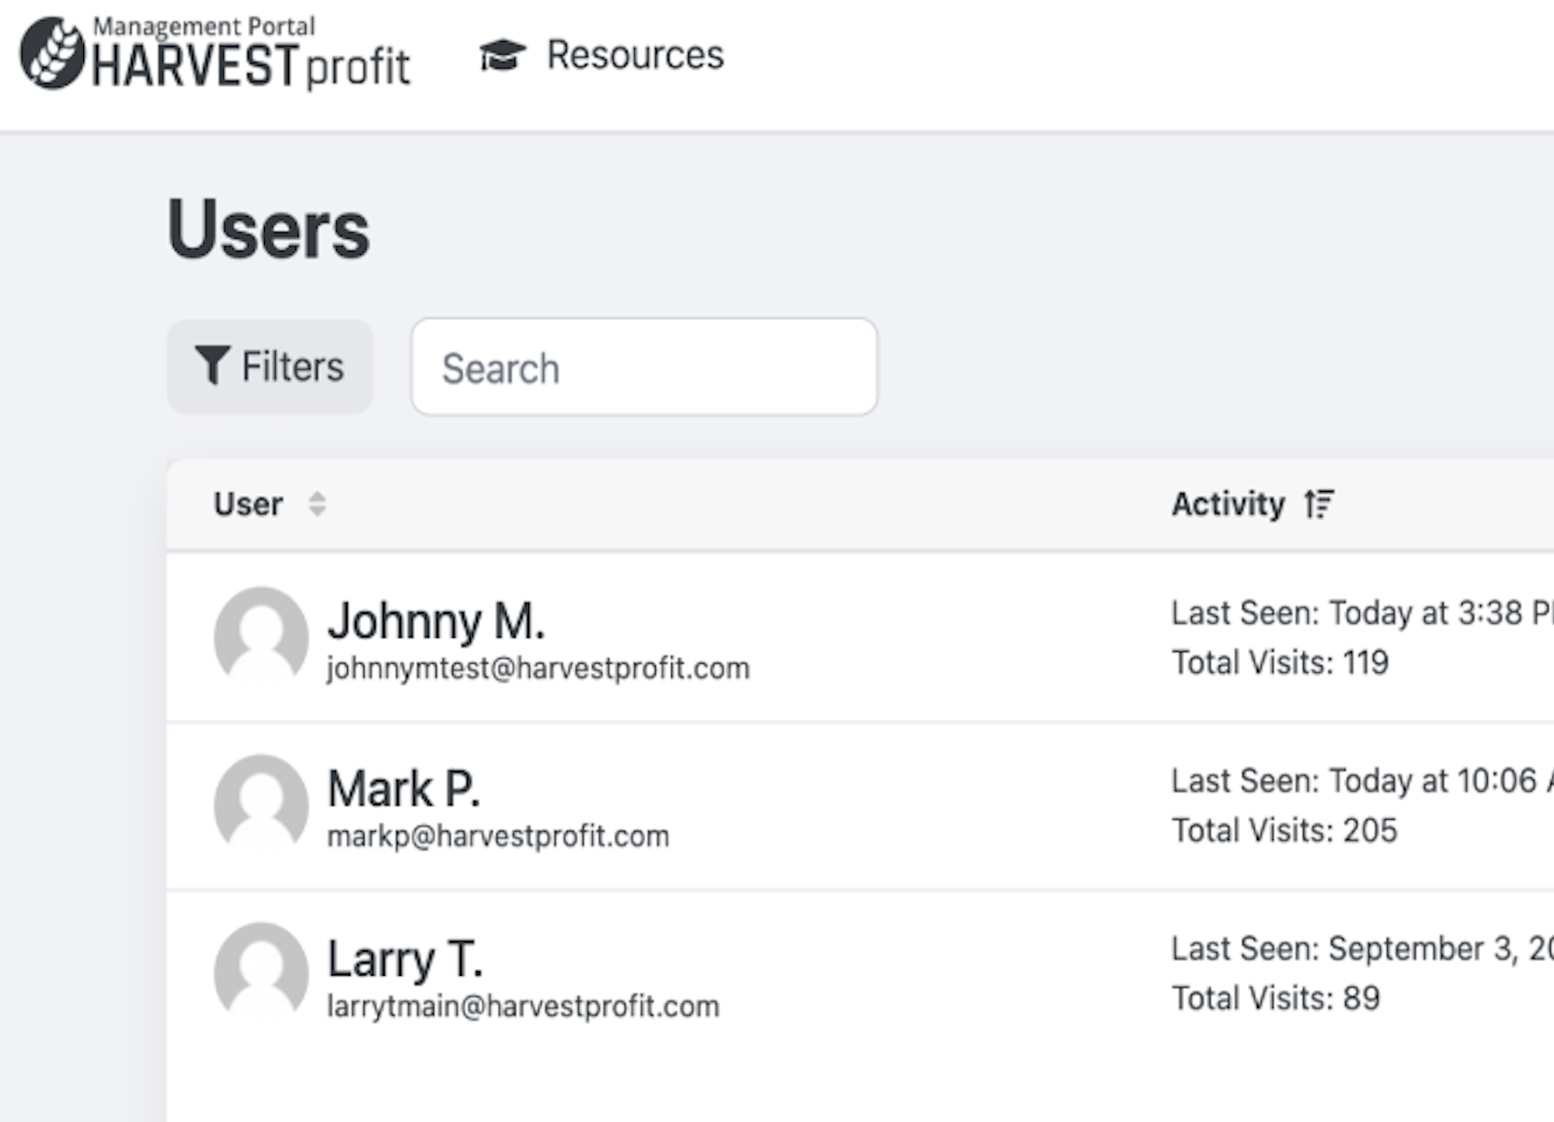Click Mark P.'s avatar icon
This screenshot has width=1554, height=1122.
261,803
